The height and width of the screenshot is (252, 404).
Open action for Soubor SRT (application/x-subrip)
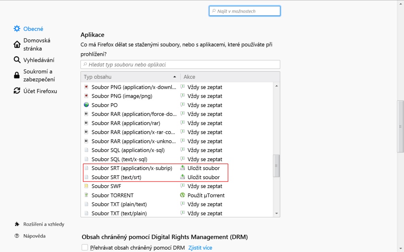pos(204,168)
